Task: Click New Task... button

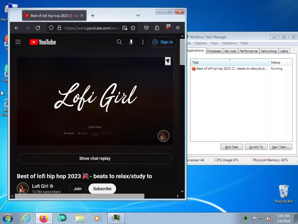Action: (x=281, y=147)
